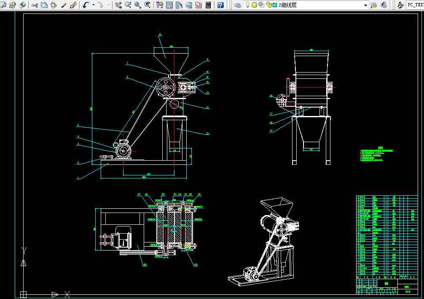Open the Zoom Window flyout tool
424x299 pixels.
point(138,5)
